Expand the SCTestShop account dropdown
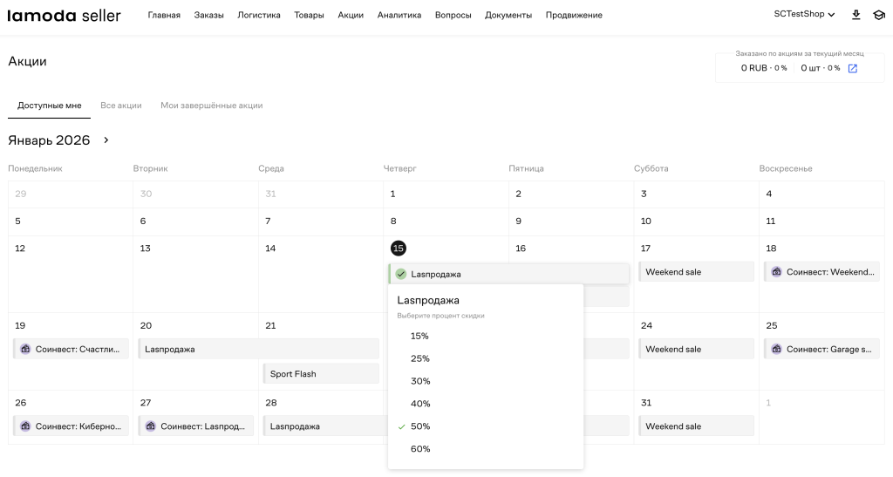893x477 pixels. [804, 15]
